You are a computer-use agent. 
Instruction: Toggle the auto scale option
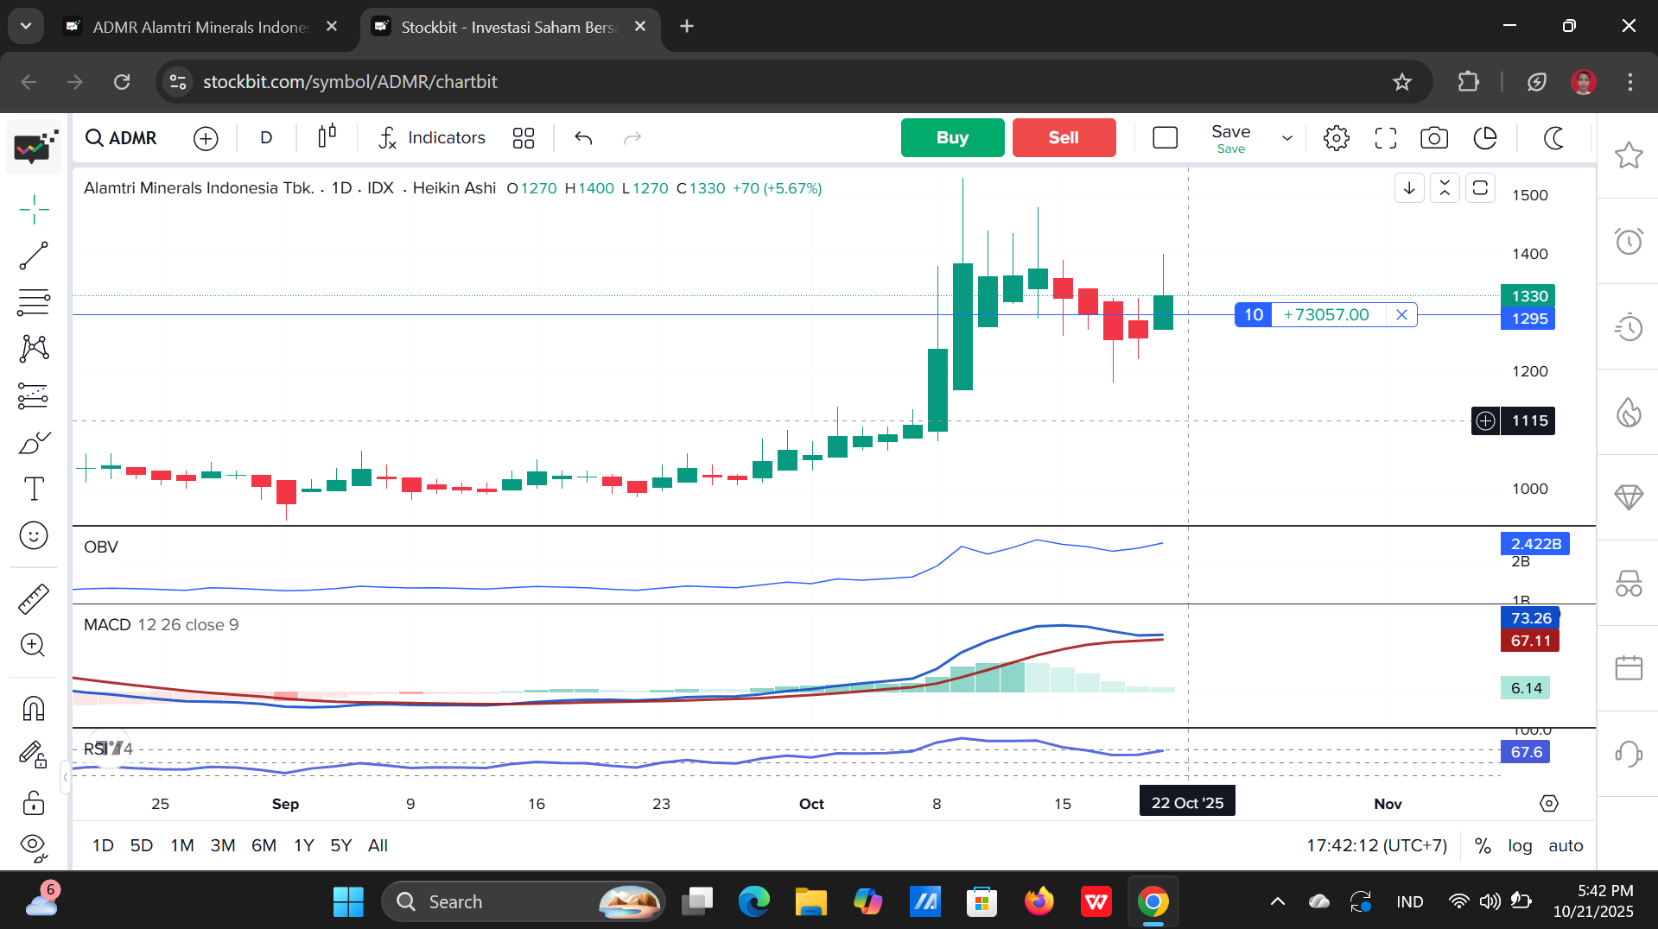coord(1565,846)
